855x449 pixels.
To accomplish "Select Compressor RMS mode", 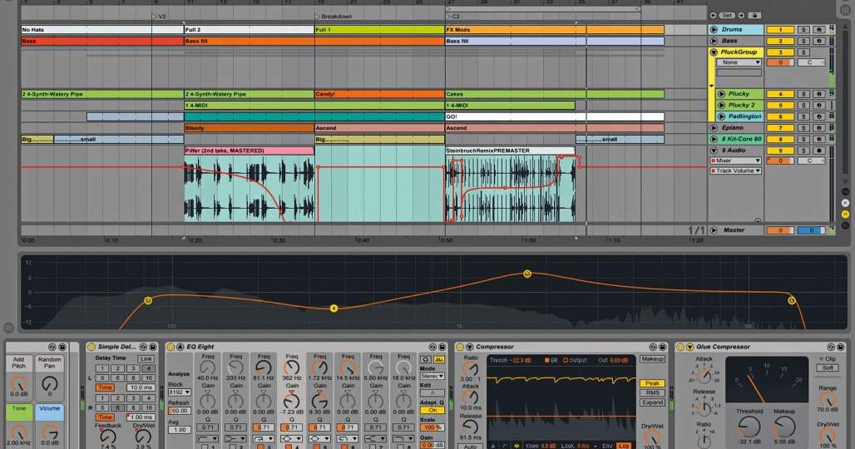I will coord(652,392).
